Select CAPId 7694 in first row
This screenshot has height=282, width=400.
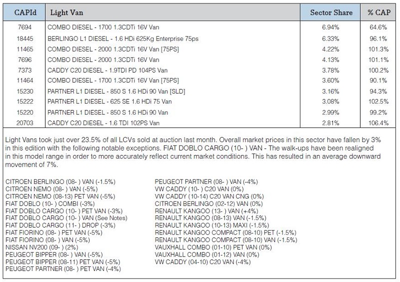[x=24, y=27]
